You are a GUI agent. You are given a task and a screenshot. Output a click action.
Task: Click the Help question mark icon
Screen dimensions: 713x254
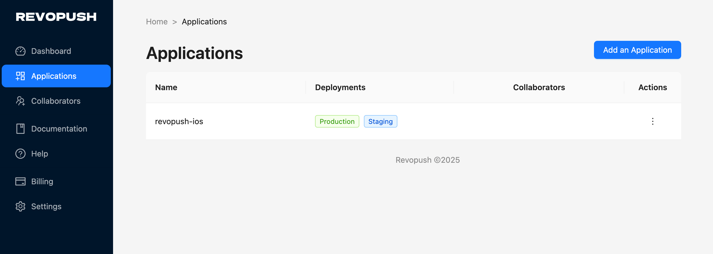(x=20, y=154)
